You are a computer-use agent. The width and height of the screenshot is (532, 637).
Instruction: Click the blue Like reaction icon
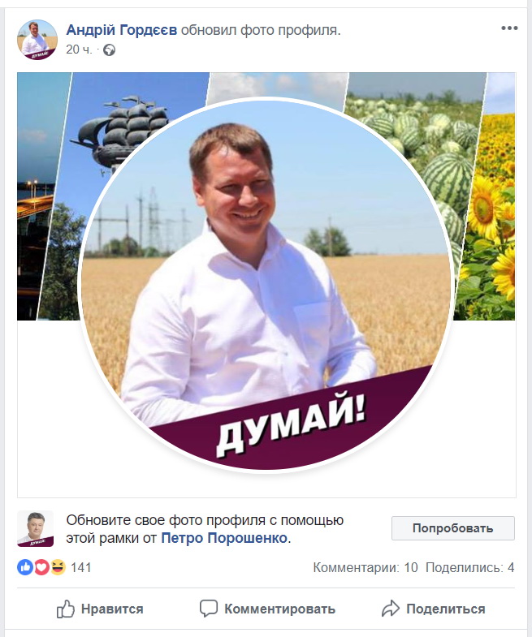pos(25,567)
